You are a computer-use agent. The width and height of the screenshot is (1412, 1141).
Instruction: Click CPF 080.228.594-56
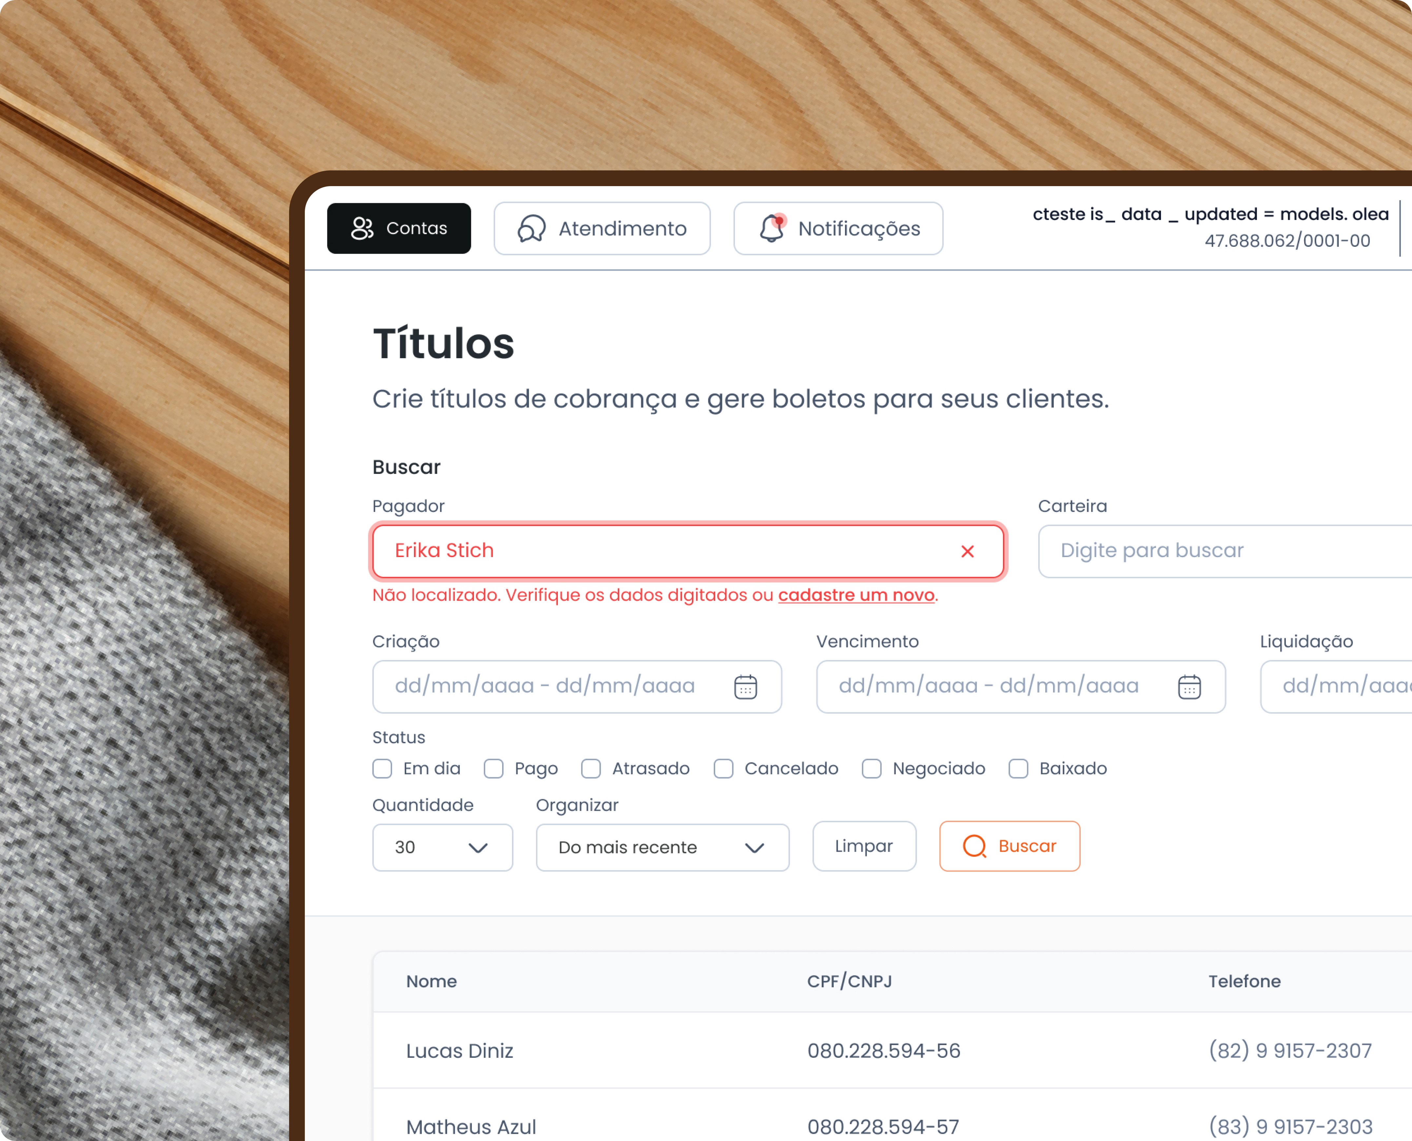[884, 1051]
